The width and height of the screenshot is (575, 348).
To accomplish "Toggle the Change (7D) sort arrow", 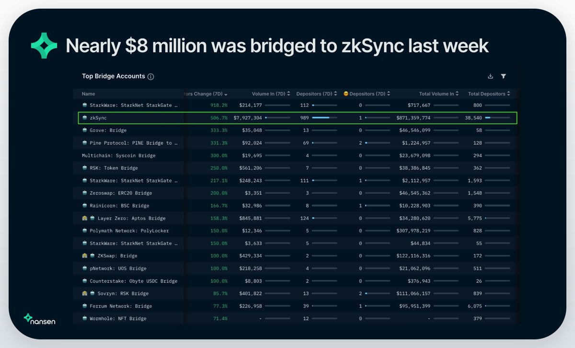I will [226, 94].
